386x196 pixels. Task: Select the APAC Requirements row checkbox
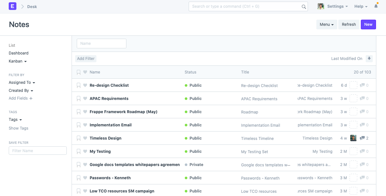[79, 99]
